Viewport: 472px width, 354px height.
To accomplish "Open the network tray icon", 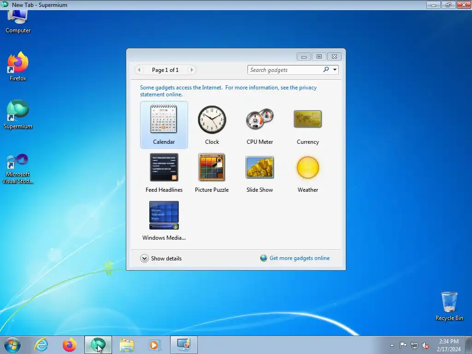I will point(414,345).
